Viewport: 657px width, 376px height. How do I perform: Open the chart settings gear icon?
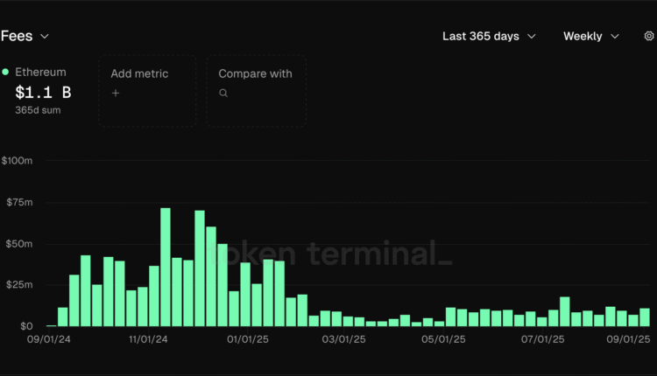(x=648, y=36)
